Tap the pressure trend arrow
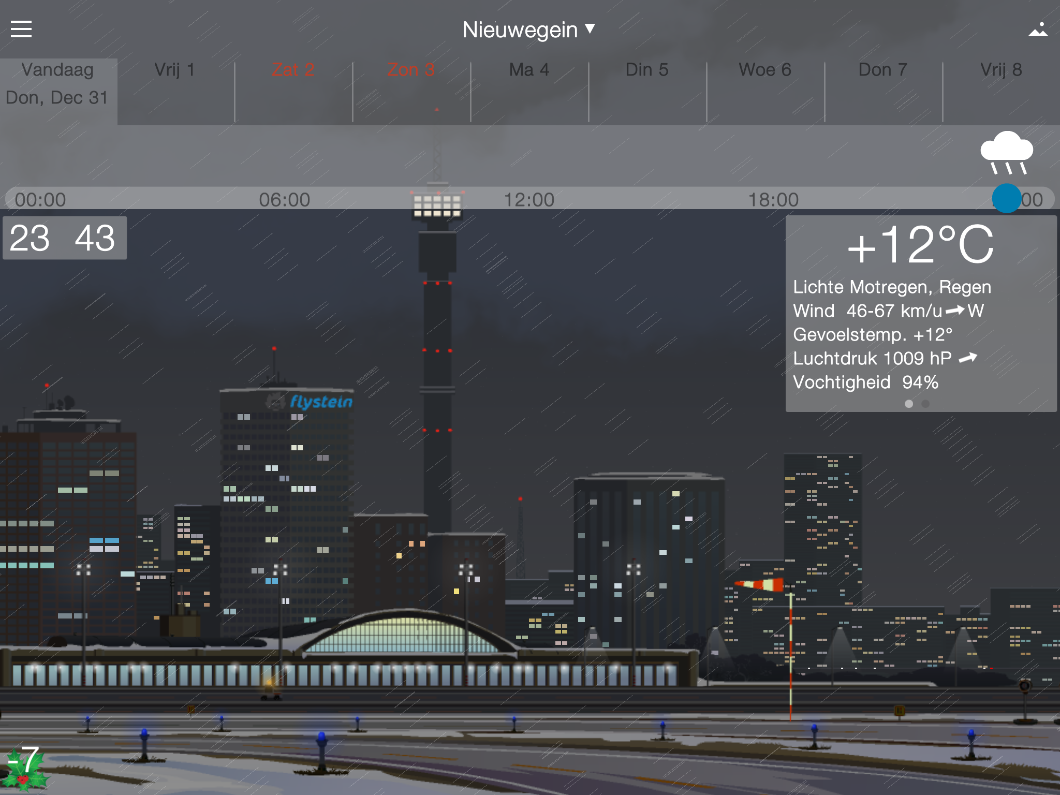 967,358
